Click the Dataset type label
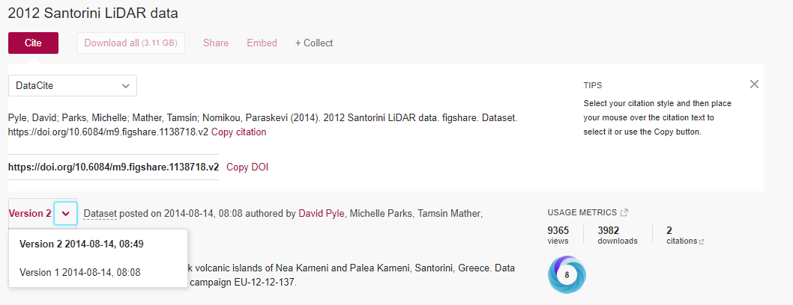 click(100, 214)
